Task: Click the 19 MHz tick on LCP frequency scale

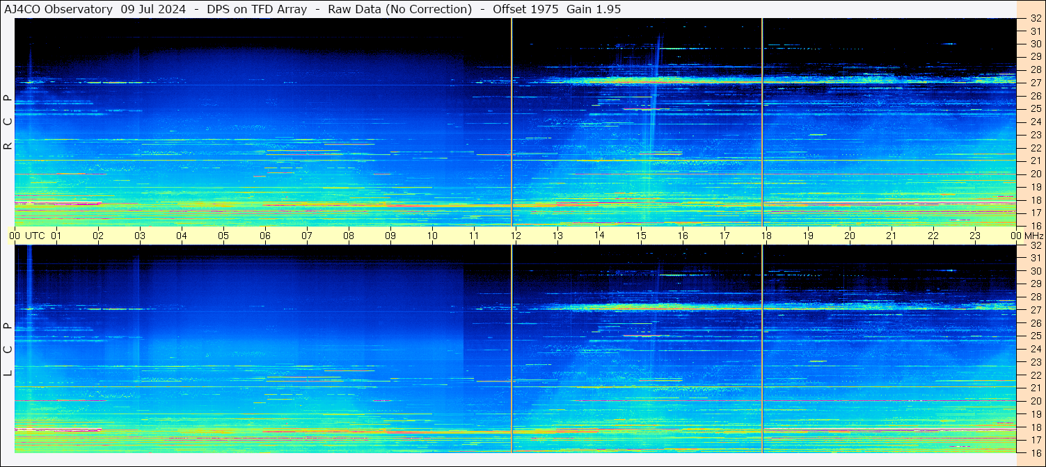Action: click(x=1036, y=414)
